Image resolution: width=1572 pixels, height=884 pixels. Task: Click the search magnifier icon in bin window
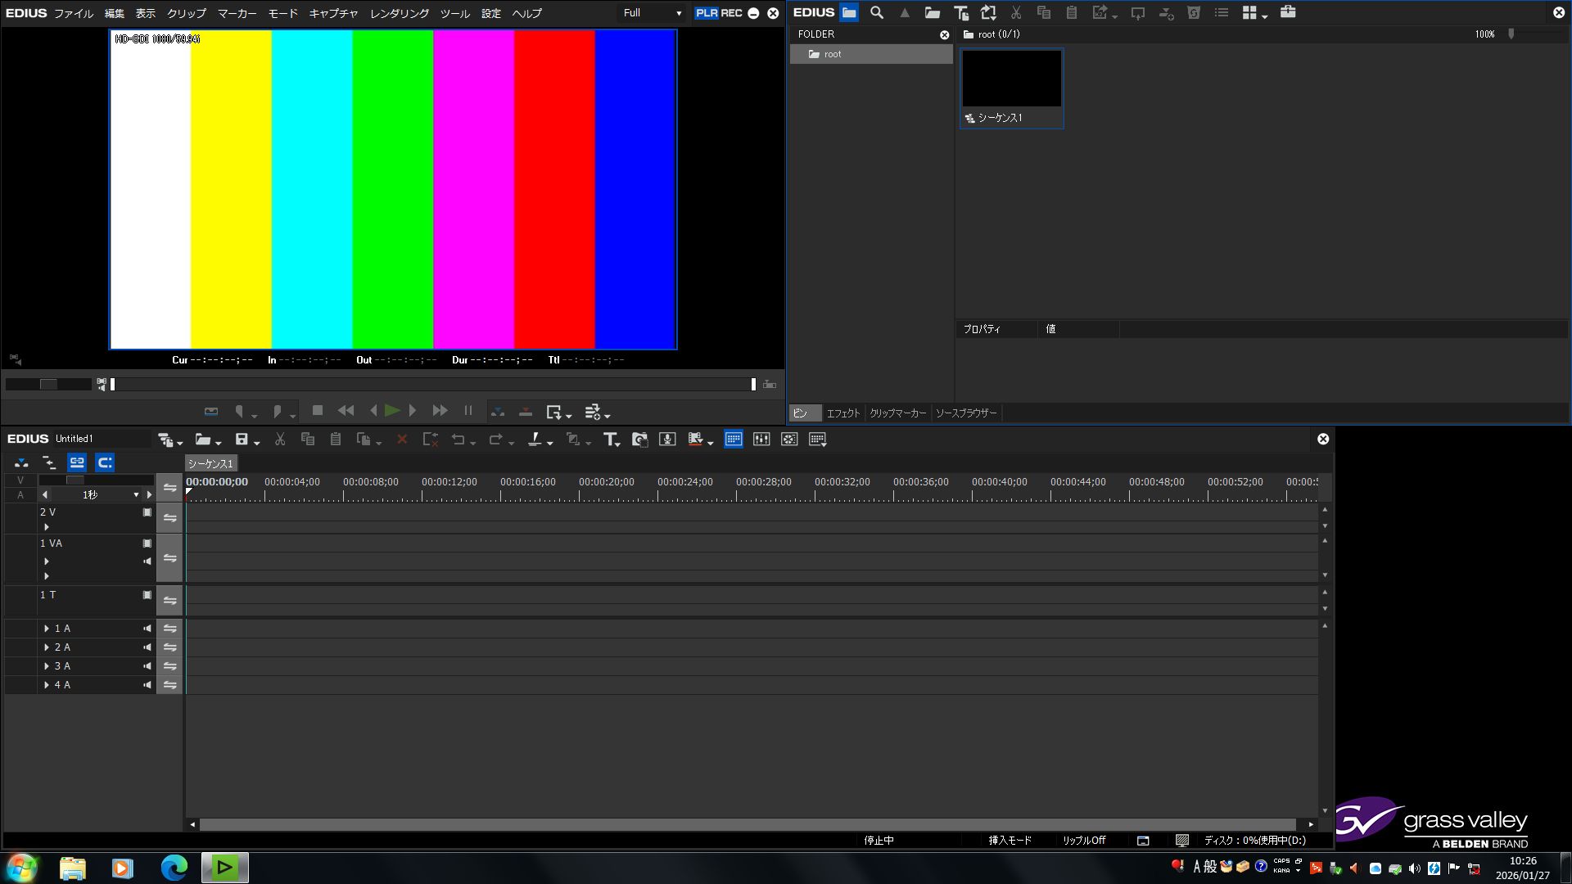[877, 12]
